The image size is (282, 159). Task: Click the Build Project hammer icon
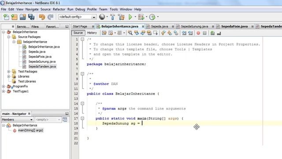(x=113, y=17)
